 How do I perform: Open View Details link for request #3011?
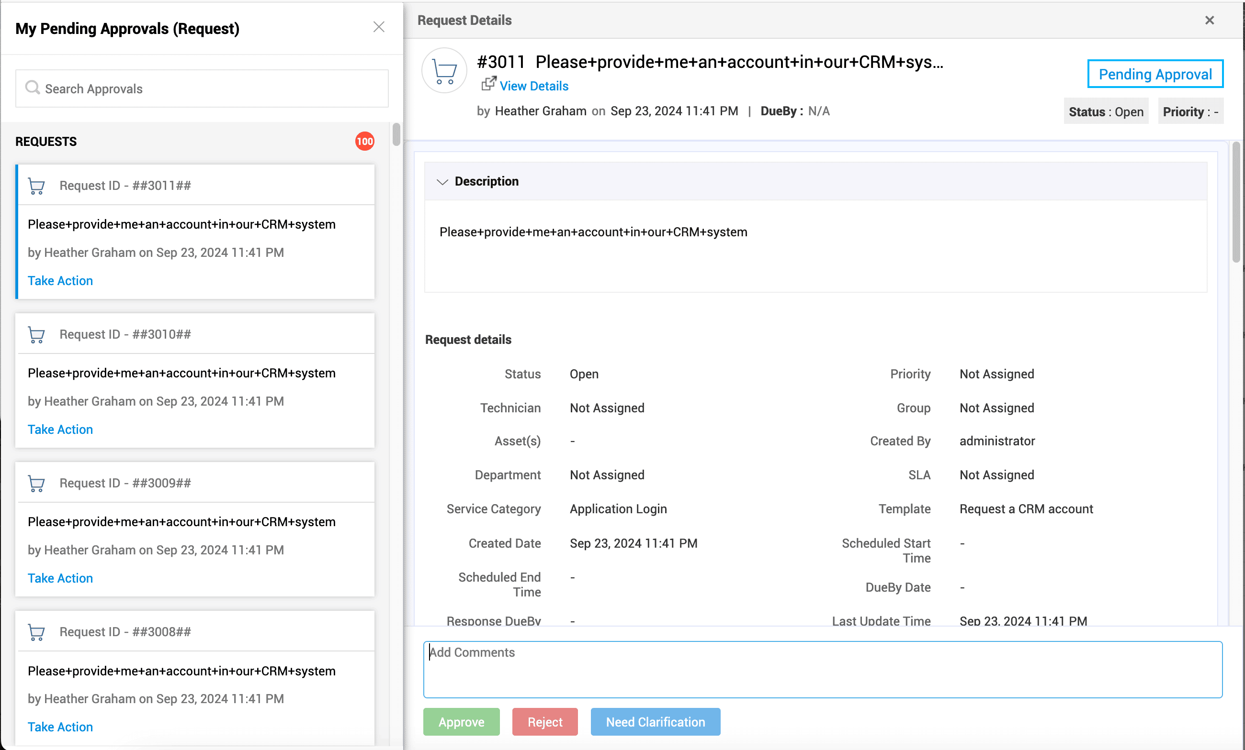coord(533,86)
